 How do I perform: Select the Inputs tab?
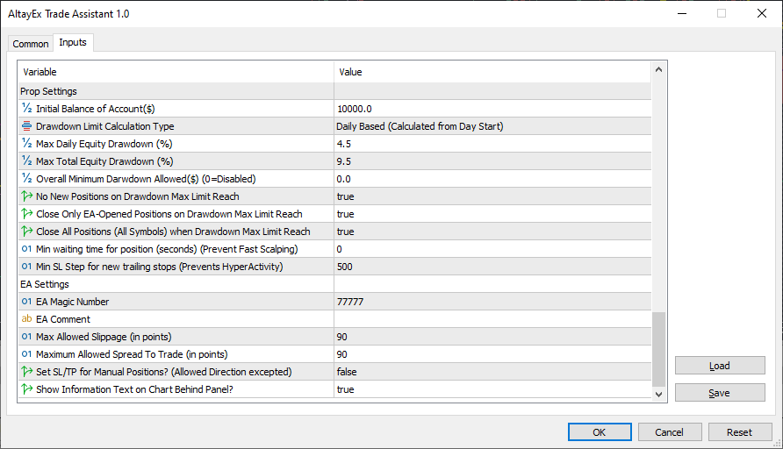click(73, 42)
